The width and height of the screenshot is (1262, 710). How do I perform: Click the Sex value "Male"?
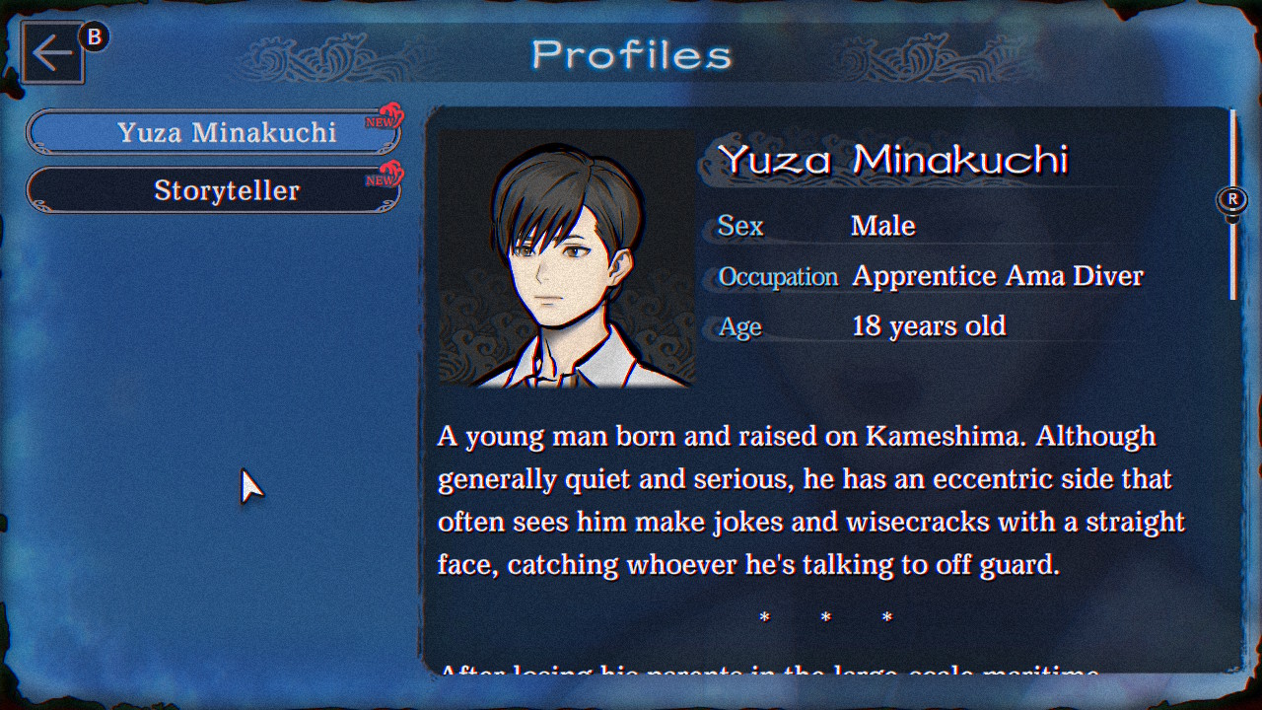tap(882, 226)
